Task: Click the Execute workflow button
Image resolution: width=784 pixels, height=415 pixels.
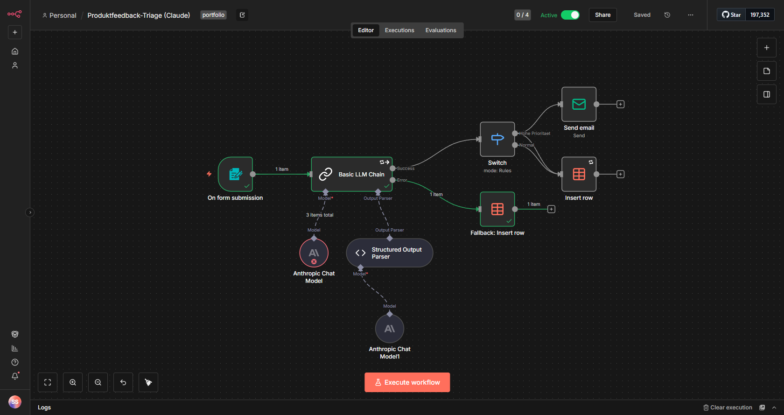Action: click(407, 382)
